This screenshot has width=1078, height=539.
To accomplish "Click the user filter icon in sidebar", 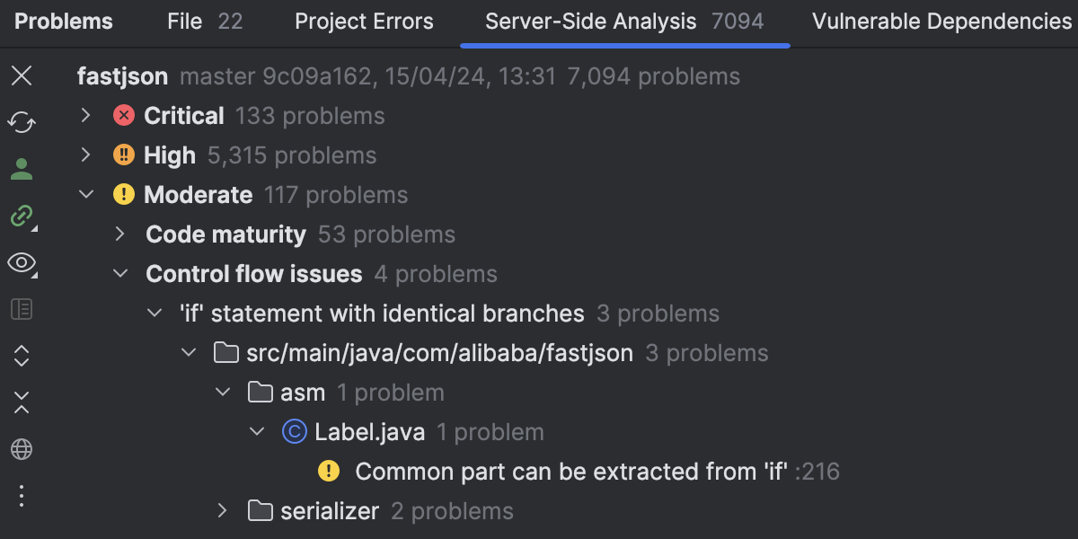I will click(22, 168).
